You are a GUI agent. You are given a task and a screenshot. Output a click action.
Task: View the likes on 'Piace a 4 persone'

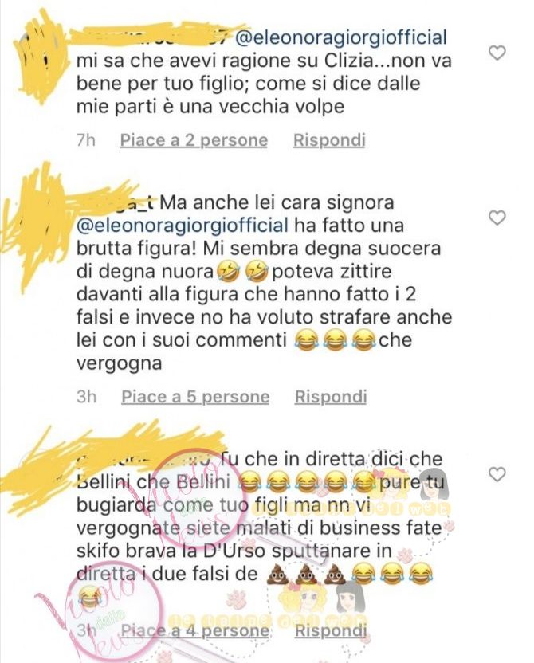(x=194, y=630)
